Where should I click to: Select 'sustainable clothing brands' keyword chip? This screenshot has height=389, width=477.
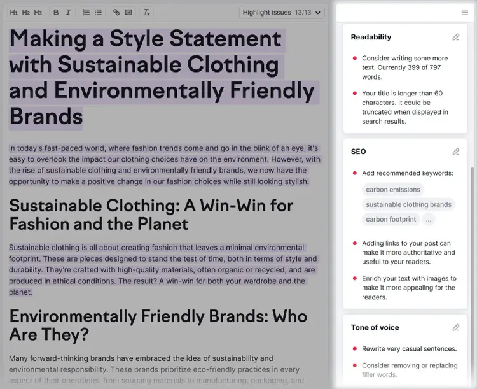pyautogui.click(x=408, y=204)
